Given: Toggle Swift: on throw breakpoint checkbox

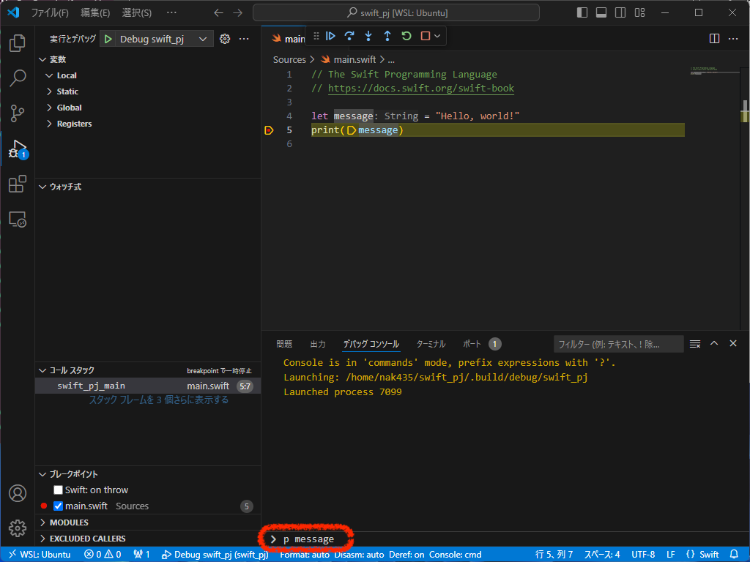Looking at the screenshot, I should tap(58, 490).
